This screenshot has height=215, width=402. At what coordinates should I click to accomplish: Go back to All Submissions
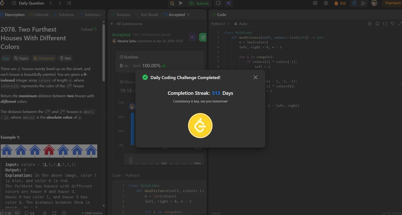point(126,24)
